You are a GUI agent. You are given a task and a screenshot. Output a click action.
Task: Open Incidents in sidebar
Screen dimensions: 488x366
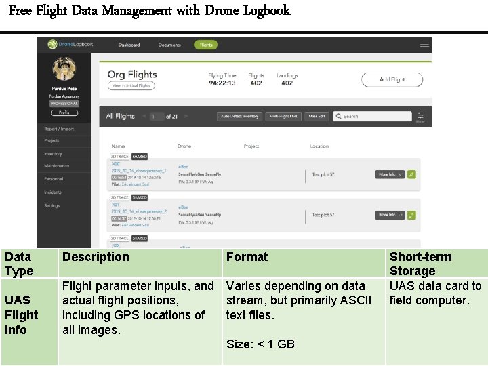pyautogui.click(x=53, y=192)
